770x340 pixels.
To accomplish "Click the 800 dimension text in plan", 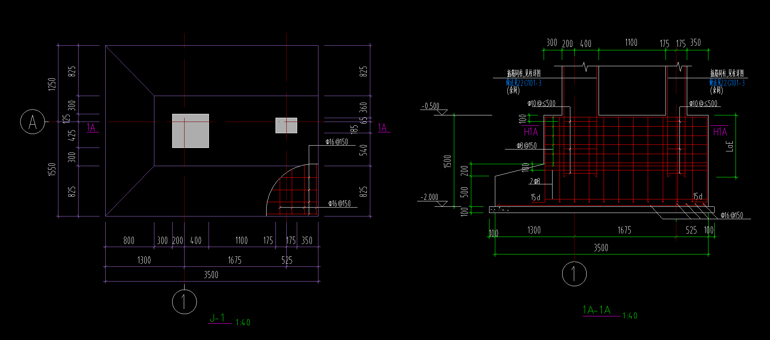I will (129, 240).
